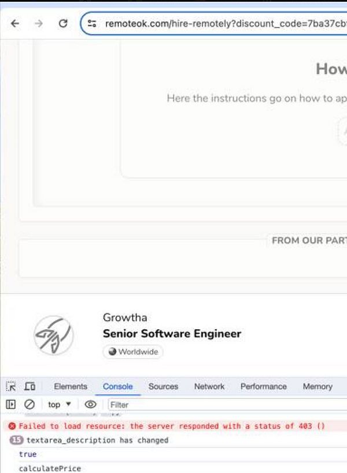Show console sidebar panel icon

click(11, 404)
